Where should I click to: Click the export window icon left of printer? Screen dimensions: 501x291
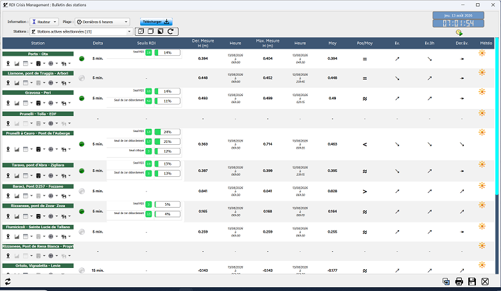tap(446, 281)
